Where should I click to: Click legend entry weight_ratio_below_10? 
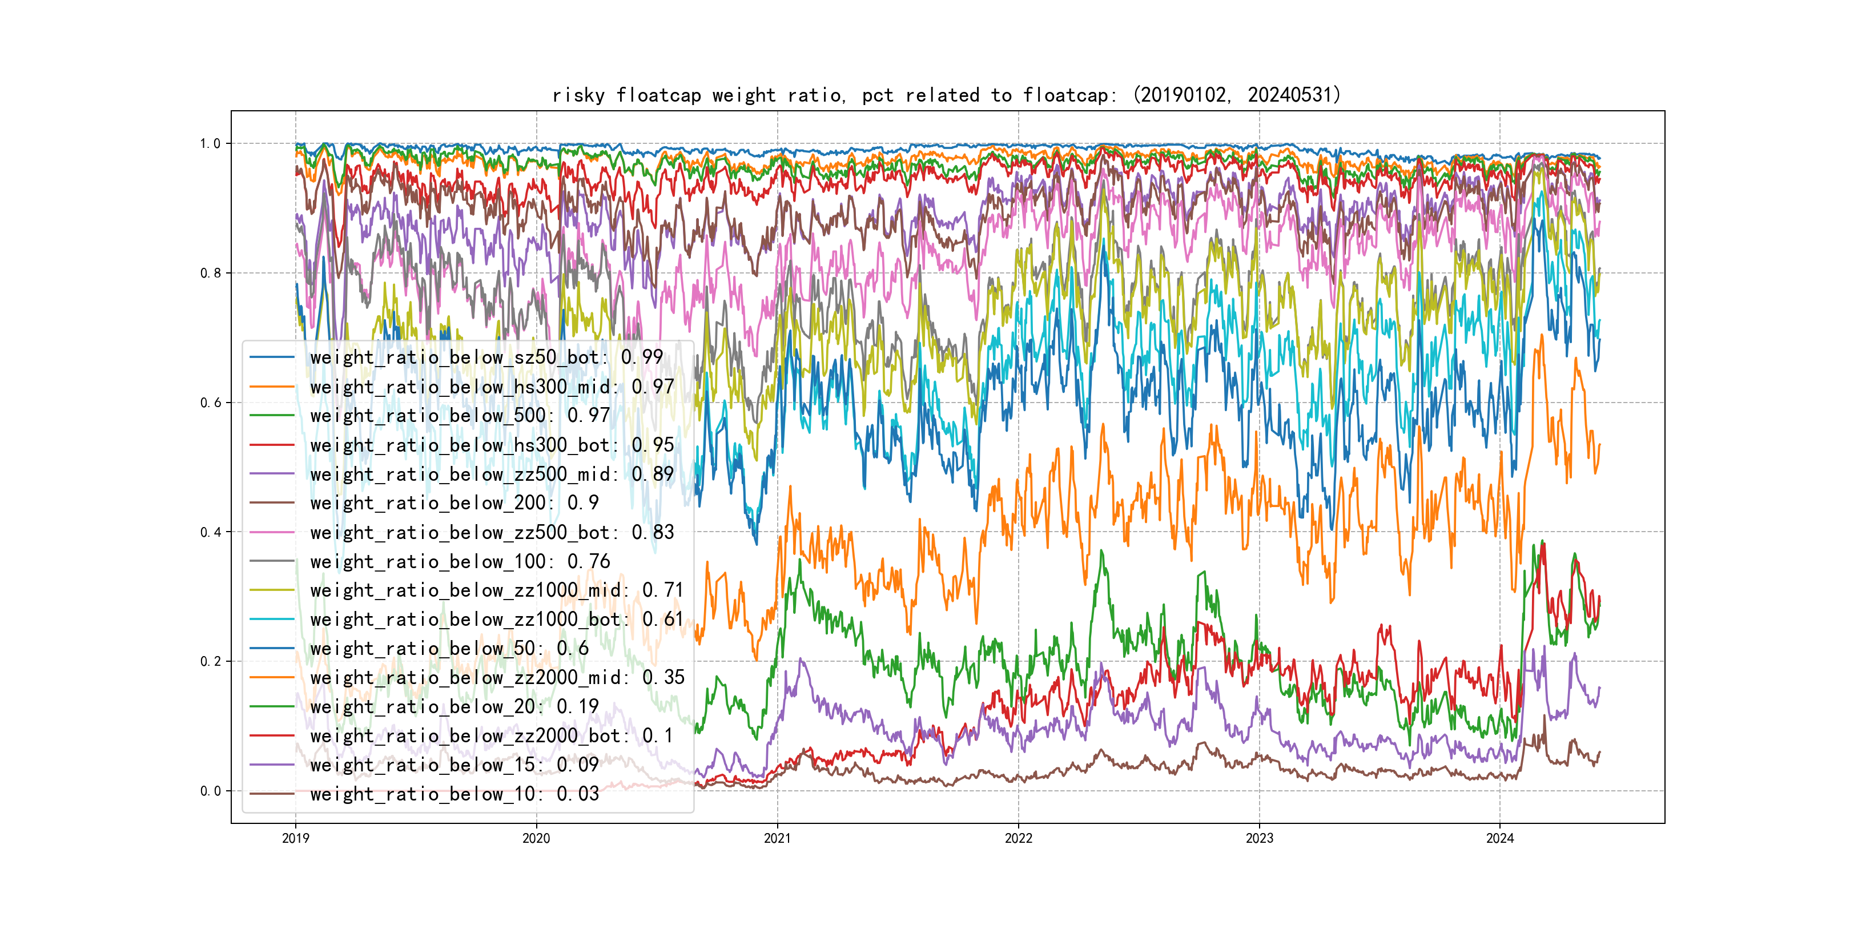coord(454,794)
